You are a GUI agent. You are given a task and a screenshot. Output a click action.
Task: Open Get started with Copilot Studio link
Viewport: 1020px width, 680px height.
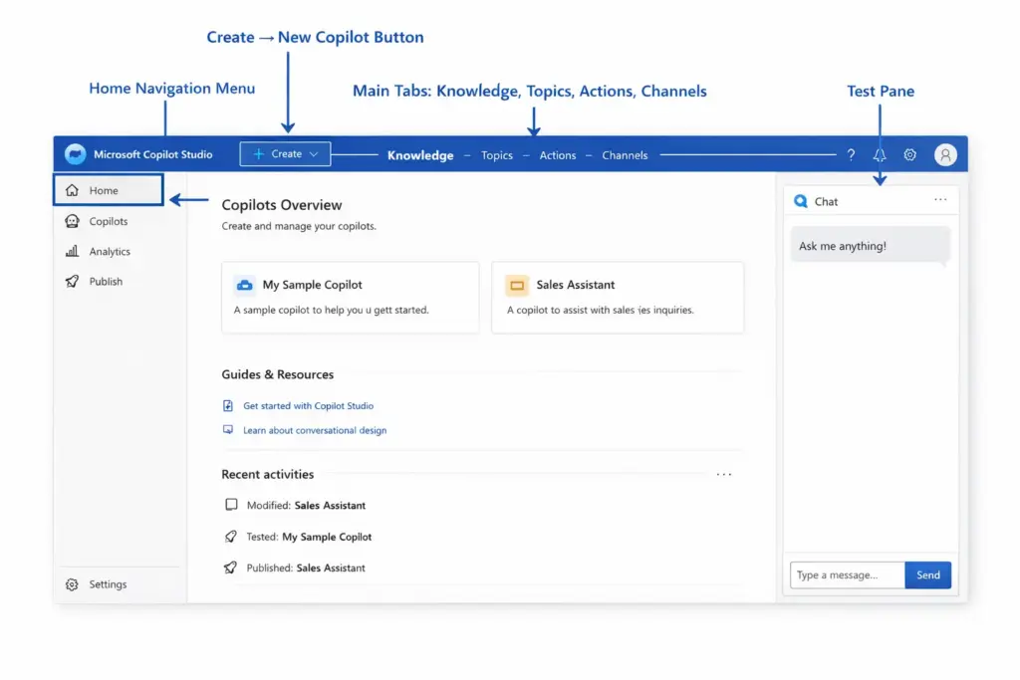pos(309,405)
